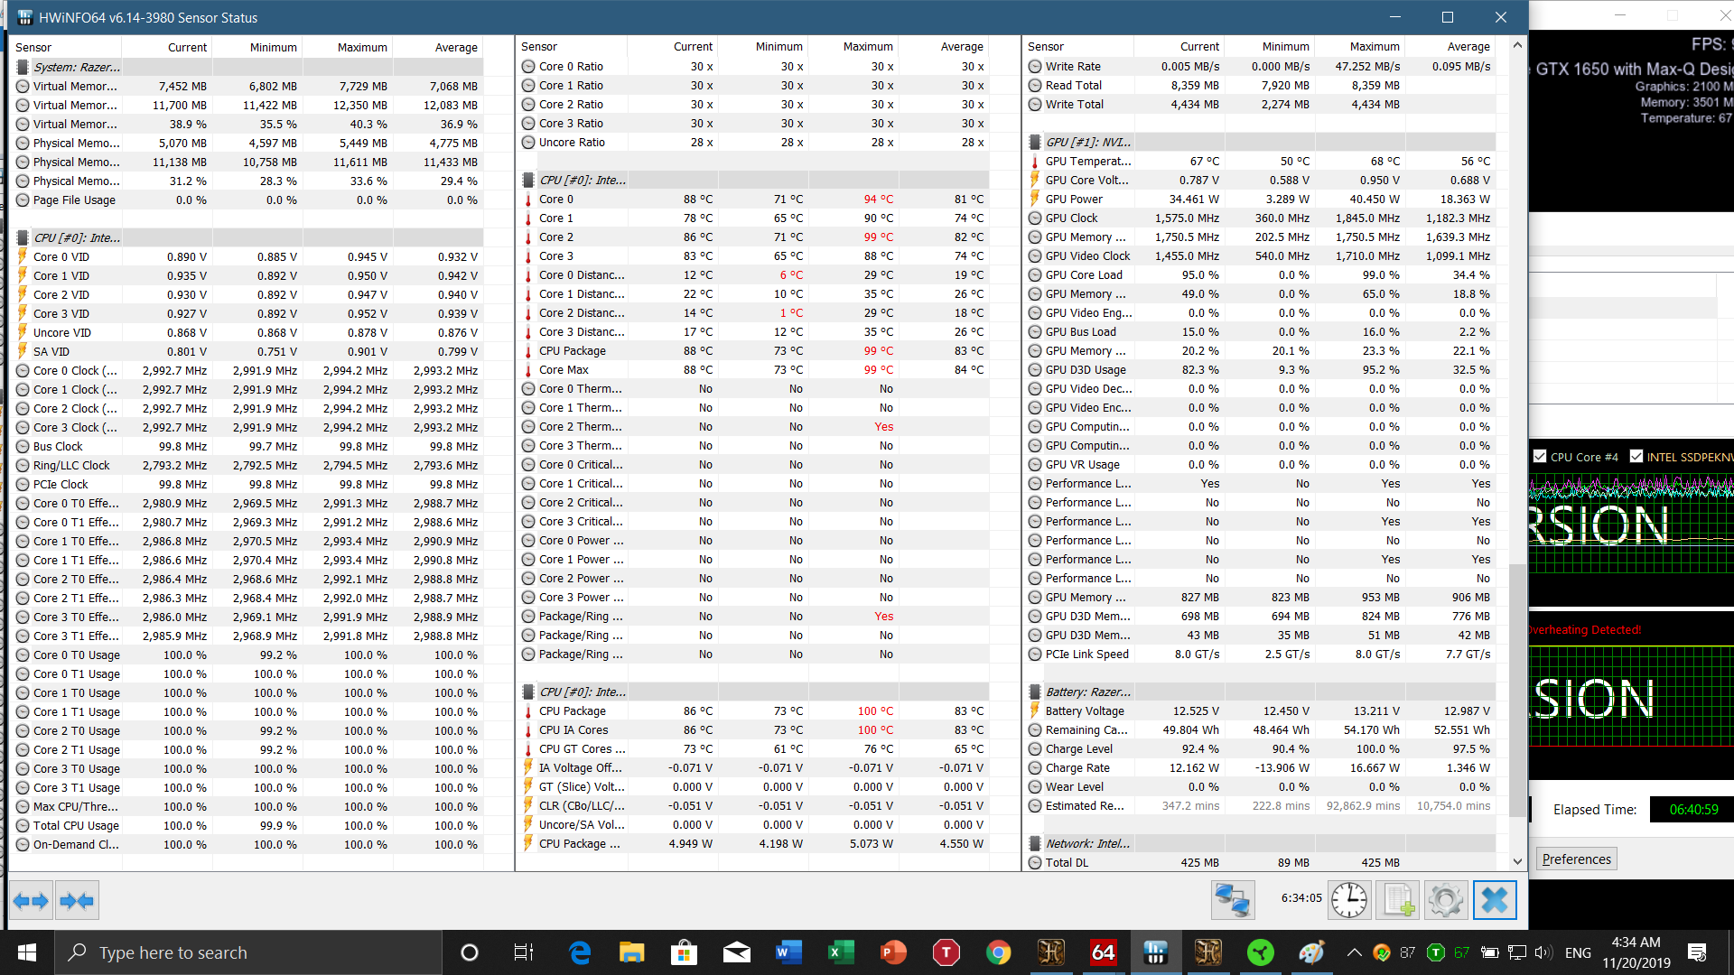1734x975 pixels.
Task: Click the Cortana circle button
Action: [x=470, y=952]
